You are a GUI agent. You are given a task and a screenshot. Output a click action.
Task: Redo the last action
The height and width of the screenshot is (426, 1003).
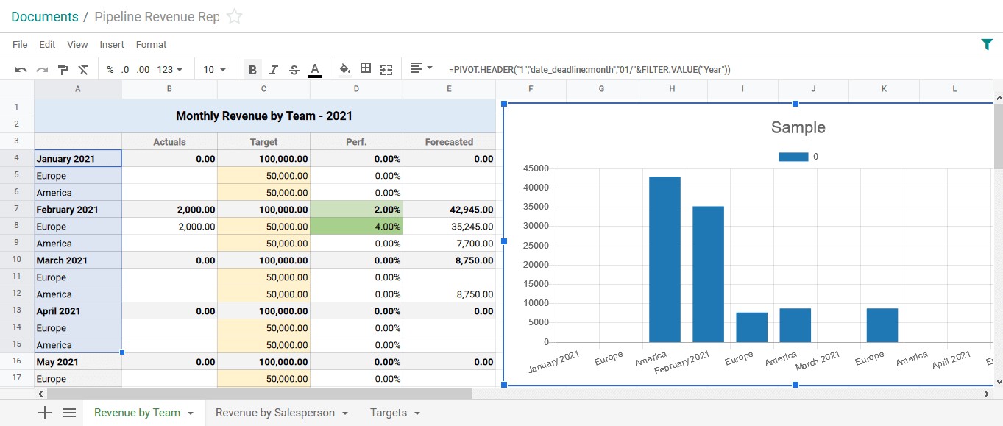[42, 69]
